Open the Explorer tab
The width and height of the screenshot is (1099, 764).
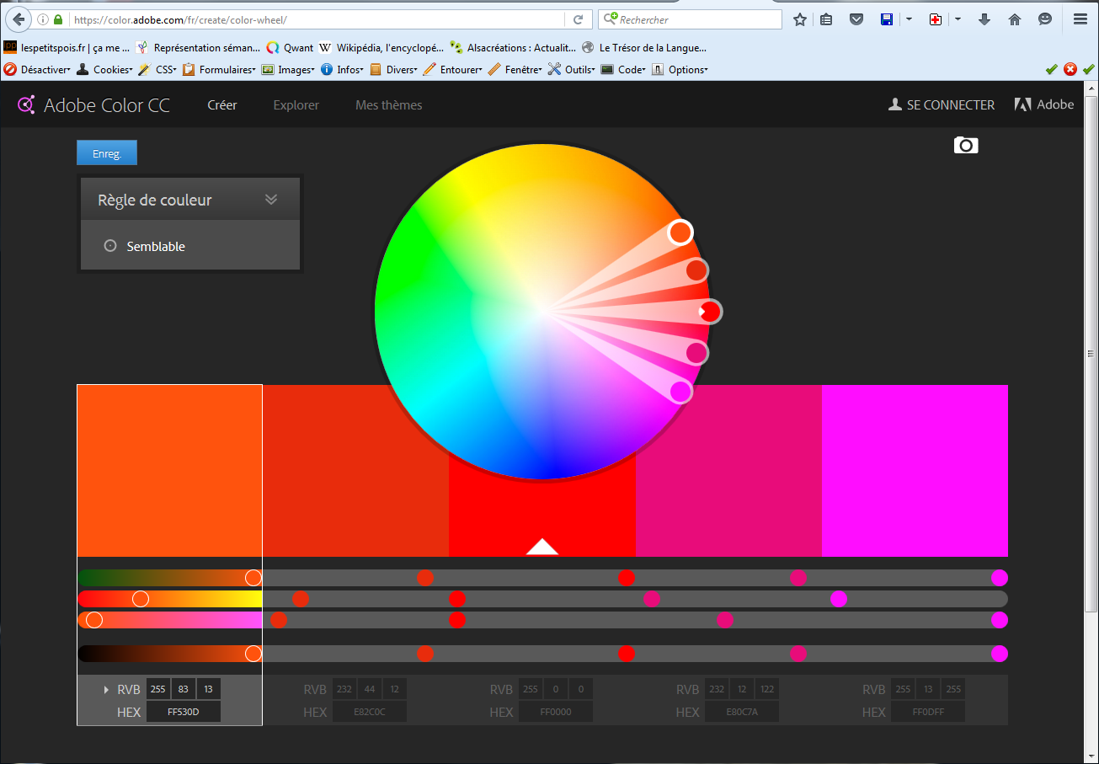(296, 105)
